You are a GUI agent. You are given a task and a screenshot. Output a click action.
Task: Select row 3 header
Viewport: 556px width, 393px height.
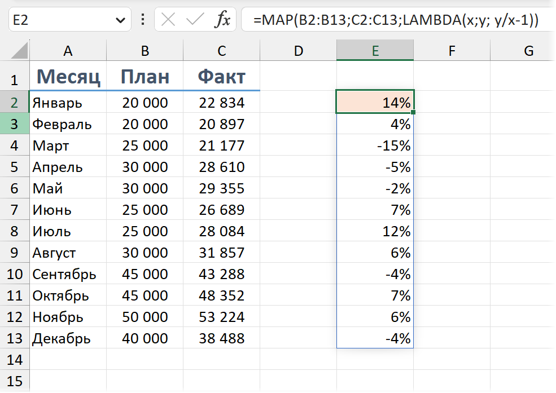coord(15,124)
